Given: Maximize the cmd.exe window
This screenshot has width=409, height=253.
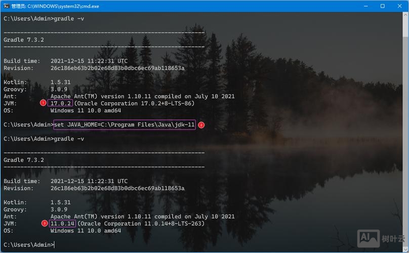Looking at the screenshot, I should click(x=382, y=6).
